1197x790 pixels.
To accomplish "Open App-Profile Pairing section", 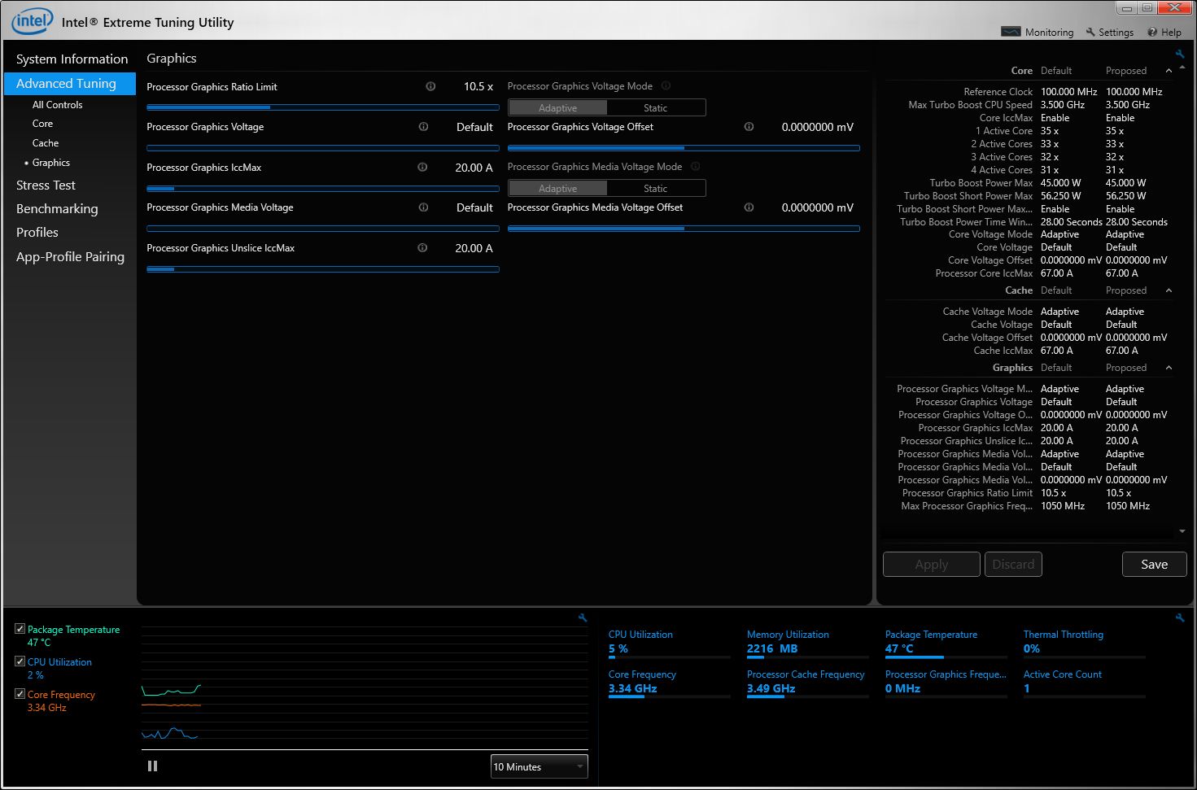I will pyautogui.click(x=70, y=256).
